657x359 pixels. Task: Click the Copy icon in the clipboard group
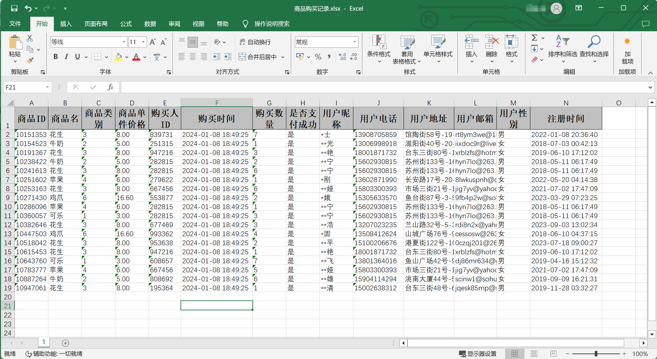point(30,49)
